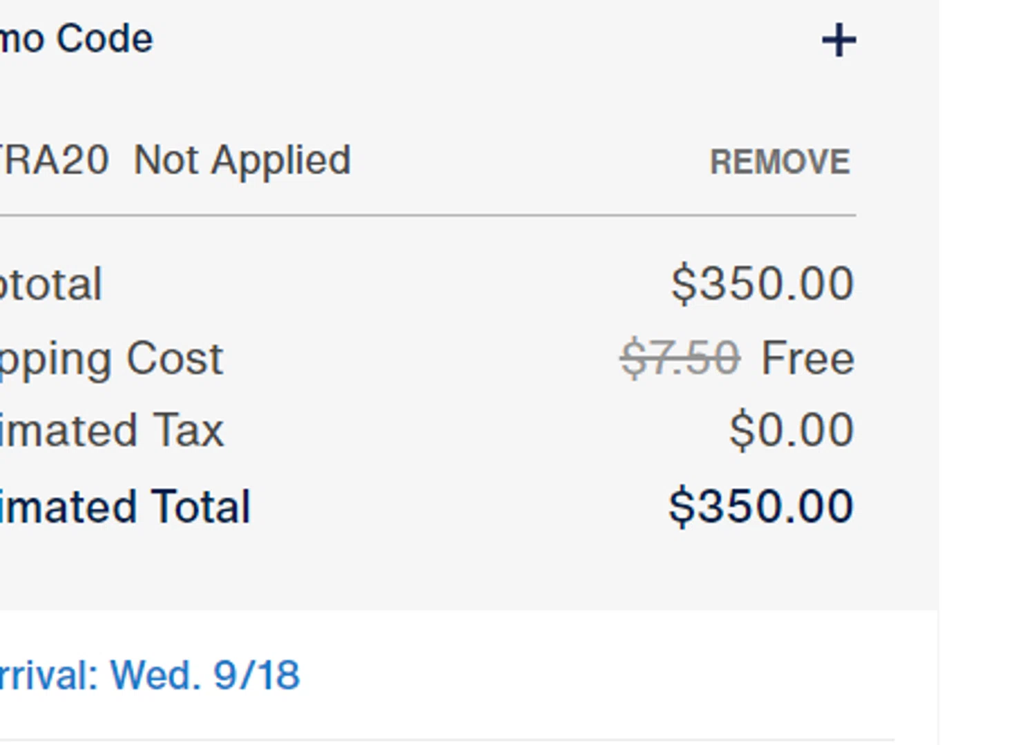The height and width of the screenshot is (745, 1036).
Task: Click the word Applied in the promo status
Action: pos(281,160)
